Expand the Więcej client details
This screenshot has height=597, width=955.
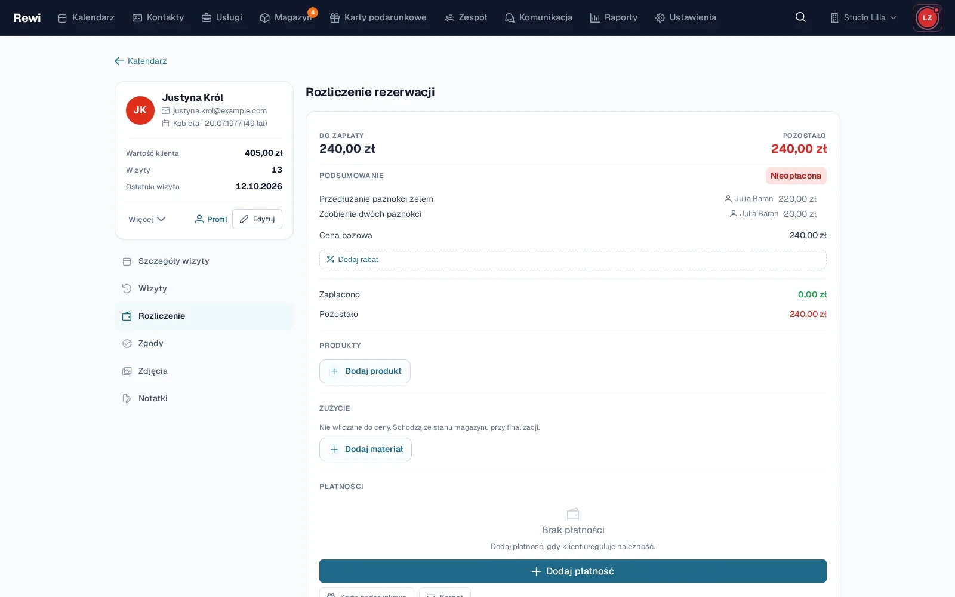tap(147, 219)
